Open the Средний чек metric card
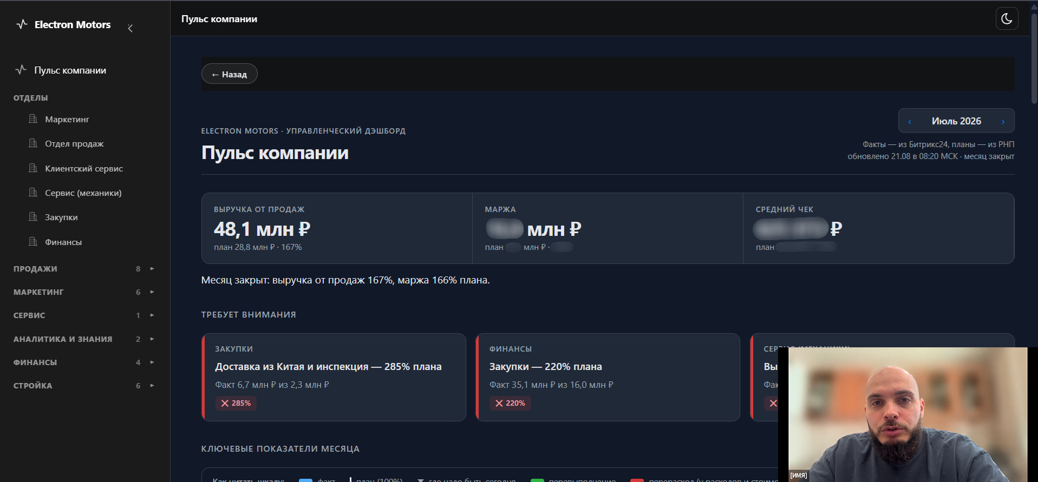 tap(879, 228)
